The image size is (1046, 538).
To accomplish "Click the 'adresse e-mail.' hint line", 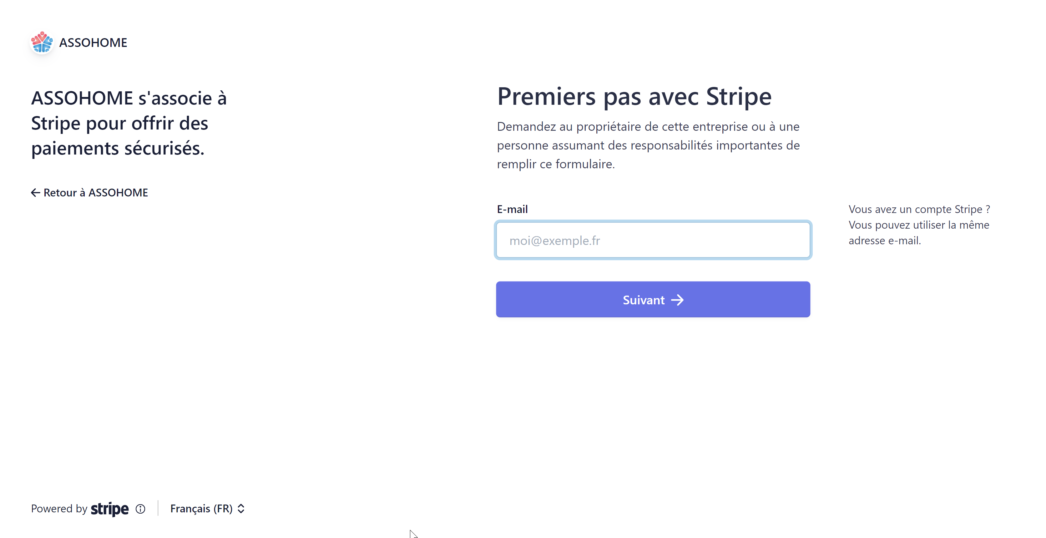I will [x=884, y=240].
